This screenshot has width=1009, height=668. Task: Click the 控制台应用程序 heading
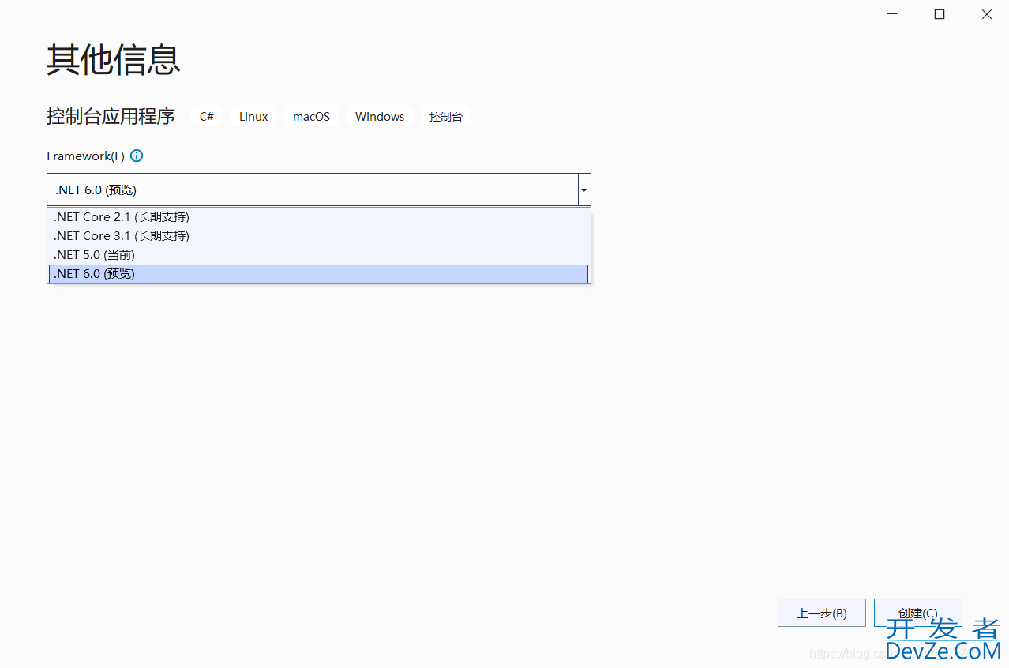(111, 117)
